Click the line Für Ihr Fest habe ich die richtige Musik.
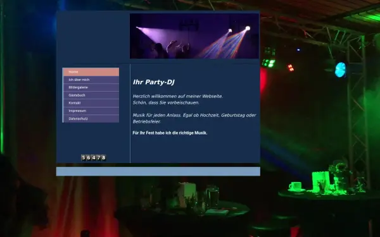The height and width of the screenshot is (237, 380). 170,133
